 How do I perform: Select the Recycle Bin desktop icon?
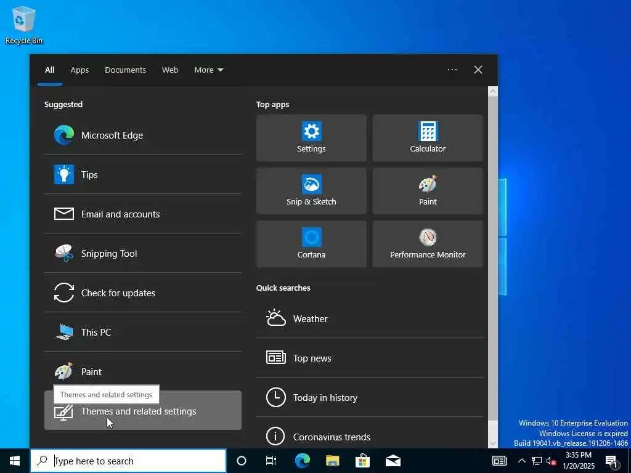click(24, 25)
